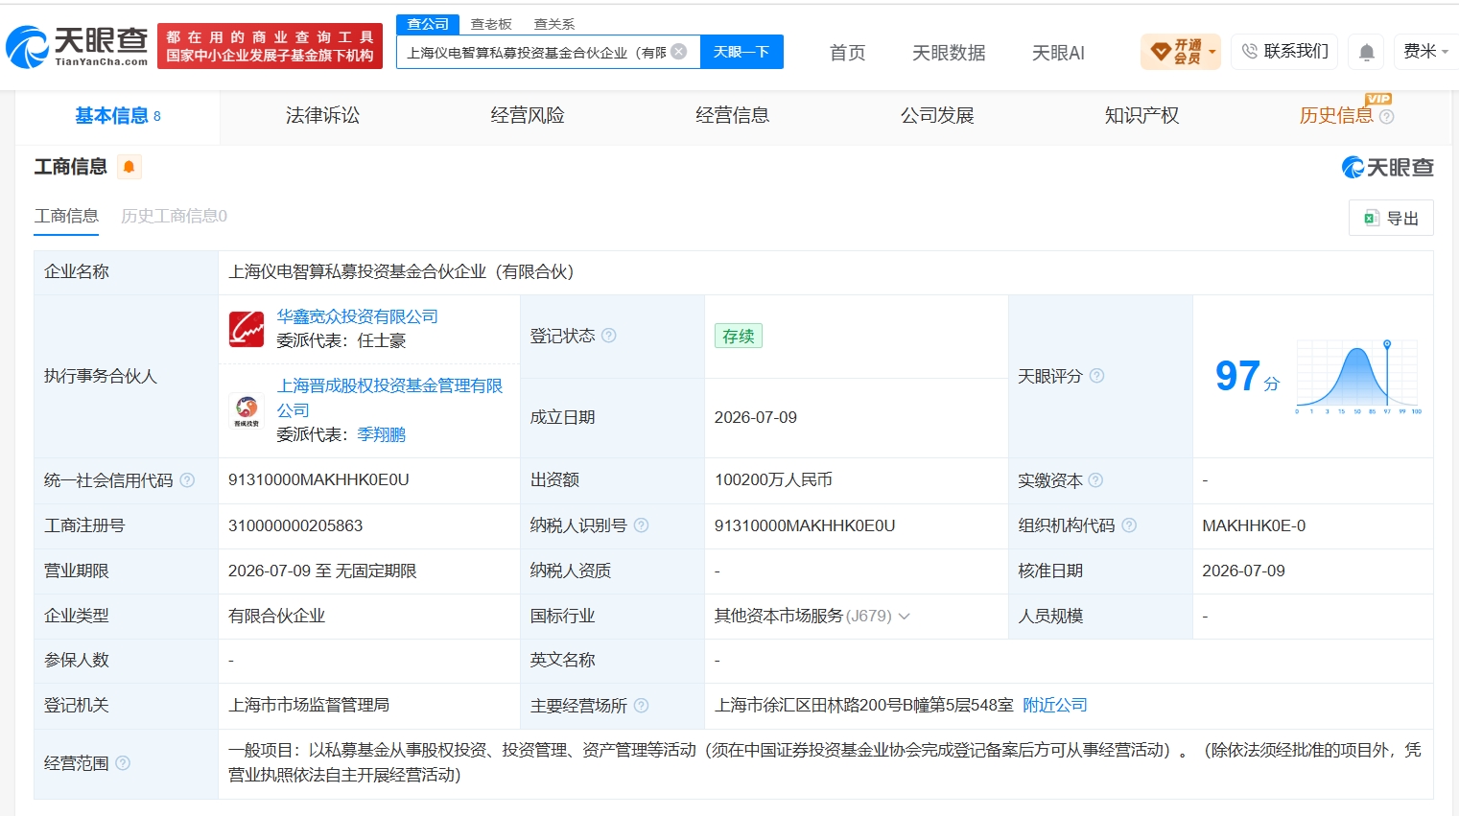
Task: Expand the 开通会员 dropdown arrow
Action: click(x=1212, y=52)
